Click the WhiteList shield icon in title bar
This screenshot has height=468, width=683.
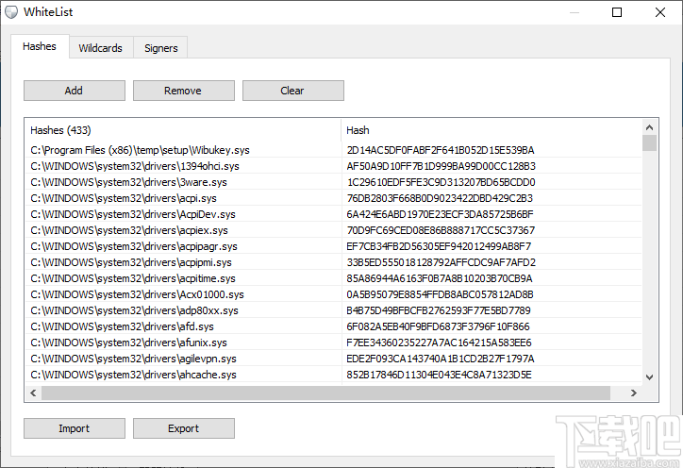pyautogui.click(x=11, y=12)
